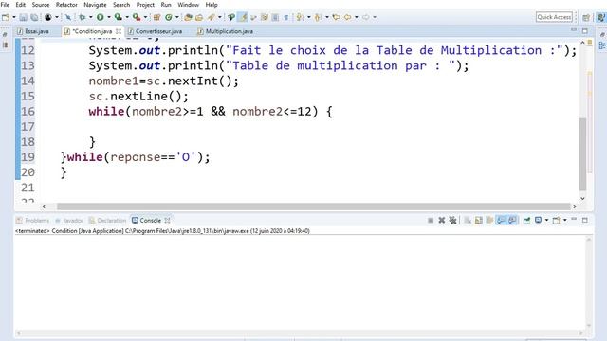Click the Coverage launch icon

coord(118,17)
